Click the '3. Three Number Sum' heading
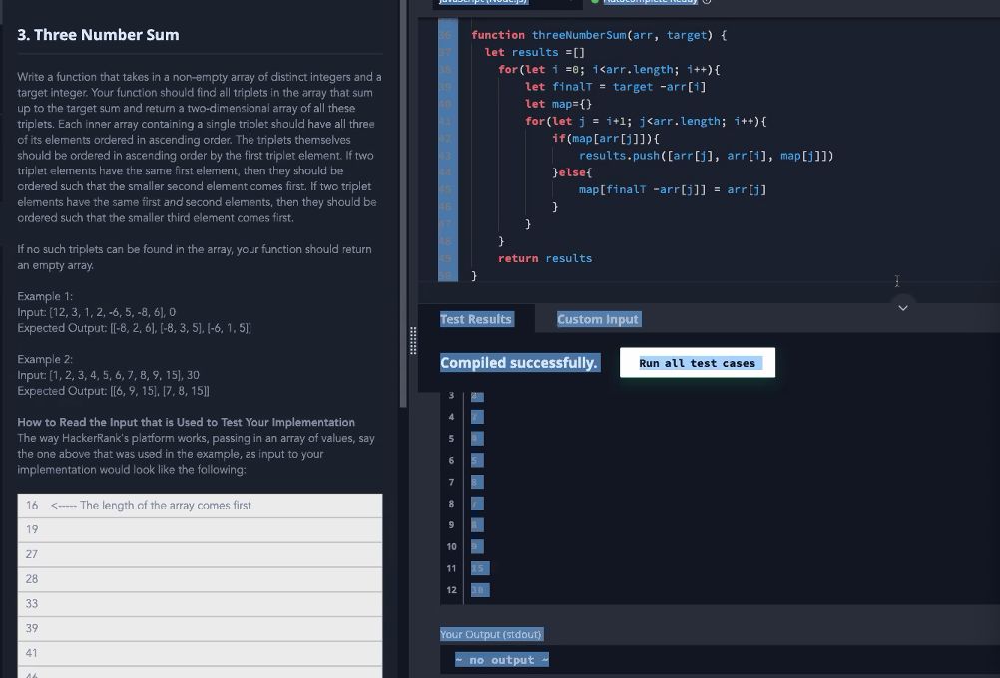1000x678 pixels. (x=98, y=35)
